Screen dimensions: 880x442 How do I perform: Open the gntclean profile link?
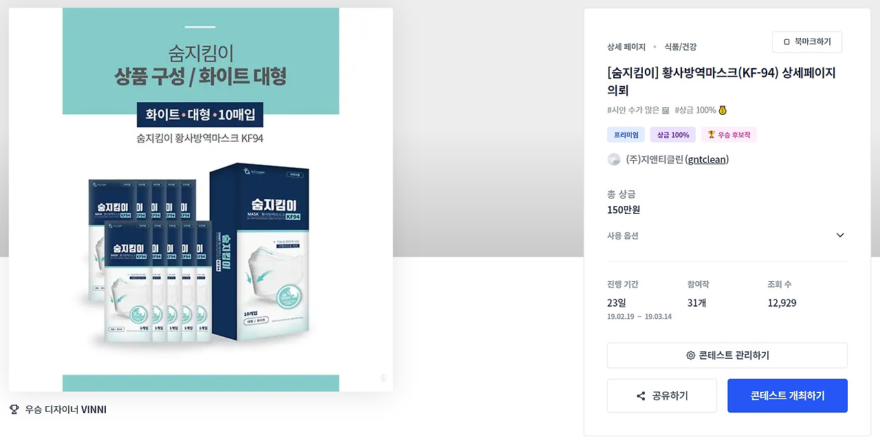click(707, 159)
